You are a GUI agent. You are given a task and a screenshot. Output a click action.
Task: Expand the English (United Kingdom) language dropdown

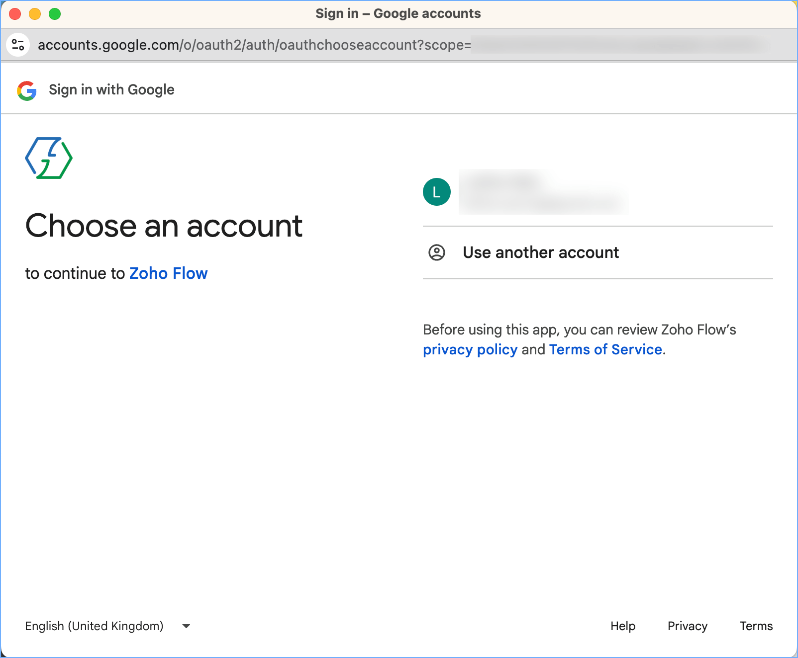(x=108, y=626)
